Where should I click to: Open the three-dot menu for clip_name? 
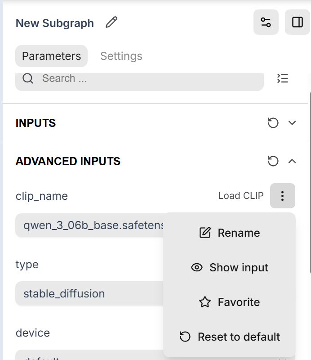(x=283, y=196)
